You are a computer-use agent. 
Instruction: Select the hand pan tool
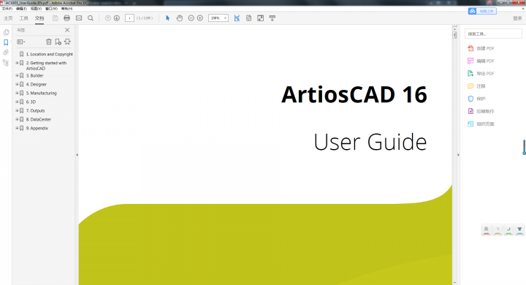180,18
